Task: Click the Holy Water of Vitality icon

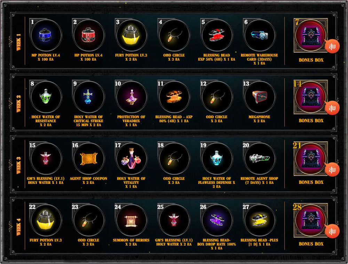Action: (131, 159)
